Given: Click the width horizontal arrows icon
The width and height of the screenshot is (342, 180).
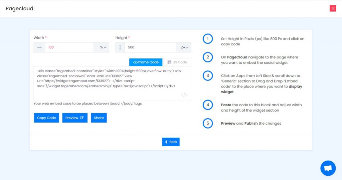Looking at the screenshot, I should point(39,47).
